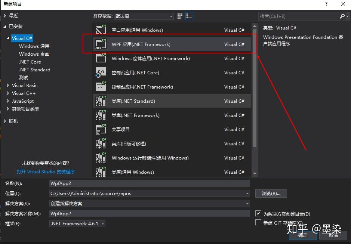Click inside the 名称 WpfApp2 field
This screenshot has height=244, width=351.
point(150,183)
